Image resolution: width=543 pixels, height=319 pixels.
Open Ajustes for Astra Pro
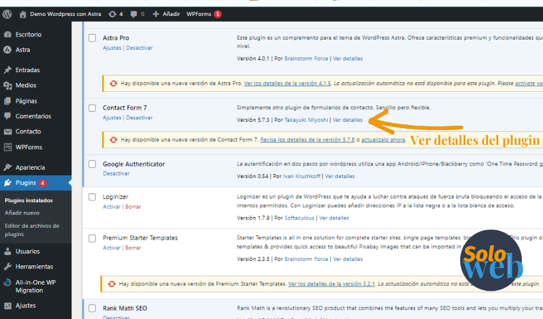coord(112,48)
